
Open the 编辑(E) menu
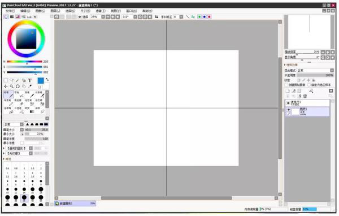click(25, 11)
